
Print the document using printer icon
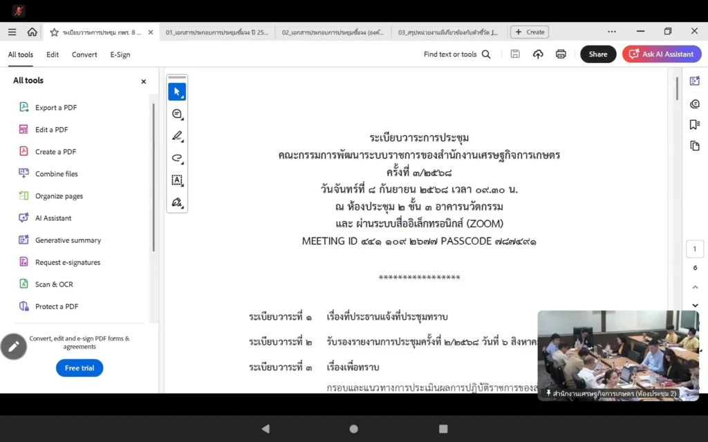pyautogui.click(x=561, y=54)
